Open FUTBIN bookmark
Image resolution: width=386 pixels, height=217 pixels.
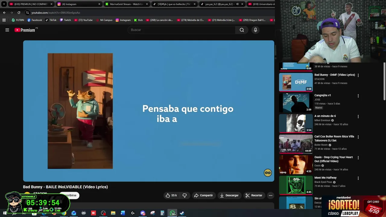(x=18, y=20)
